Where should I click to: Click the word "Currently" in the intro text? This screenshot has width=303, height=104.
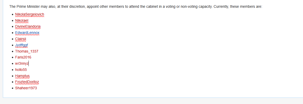pos(222,6)
